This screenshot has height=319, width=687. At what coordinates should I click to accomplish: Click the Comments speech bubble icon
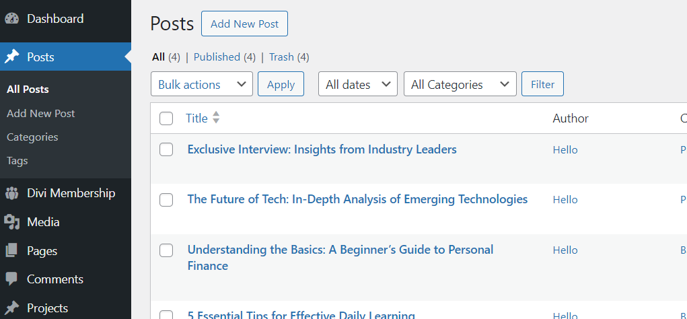coord(11,279)
